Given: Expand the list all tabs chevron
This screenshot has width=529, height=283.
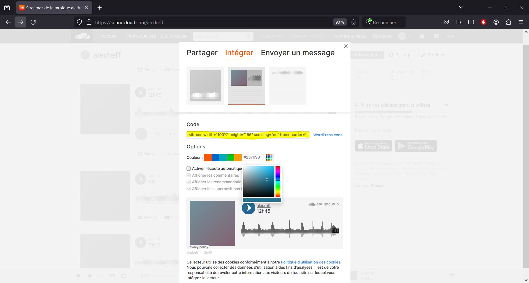Looking at the screenshot, I should 461,7.
